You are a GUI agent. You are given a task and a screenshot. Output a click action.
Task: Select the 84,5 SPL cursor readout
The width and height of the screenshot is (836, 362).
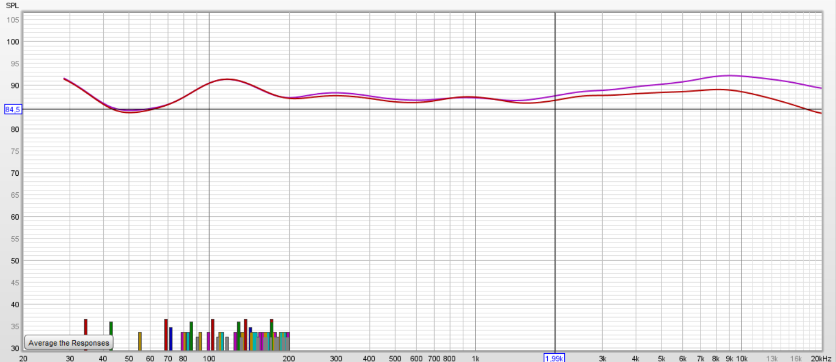[13, 110]
